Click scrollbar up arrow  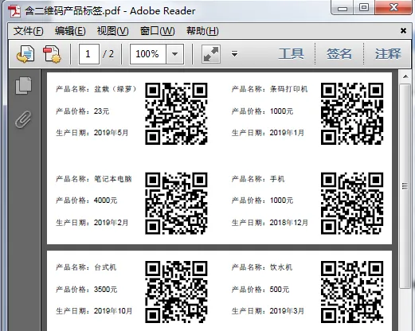(x=405, y=76)
